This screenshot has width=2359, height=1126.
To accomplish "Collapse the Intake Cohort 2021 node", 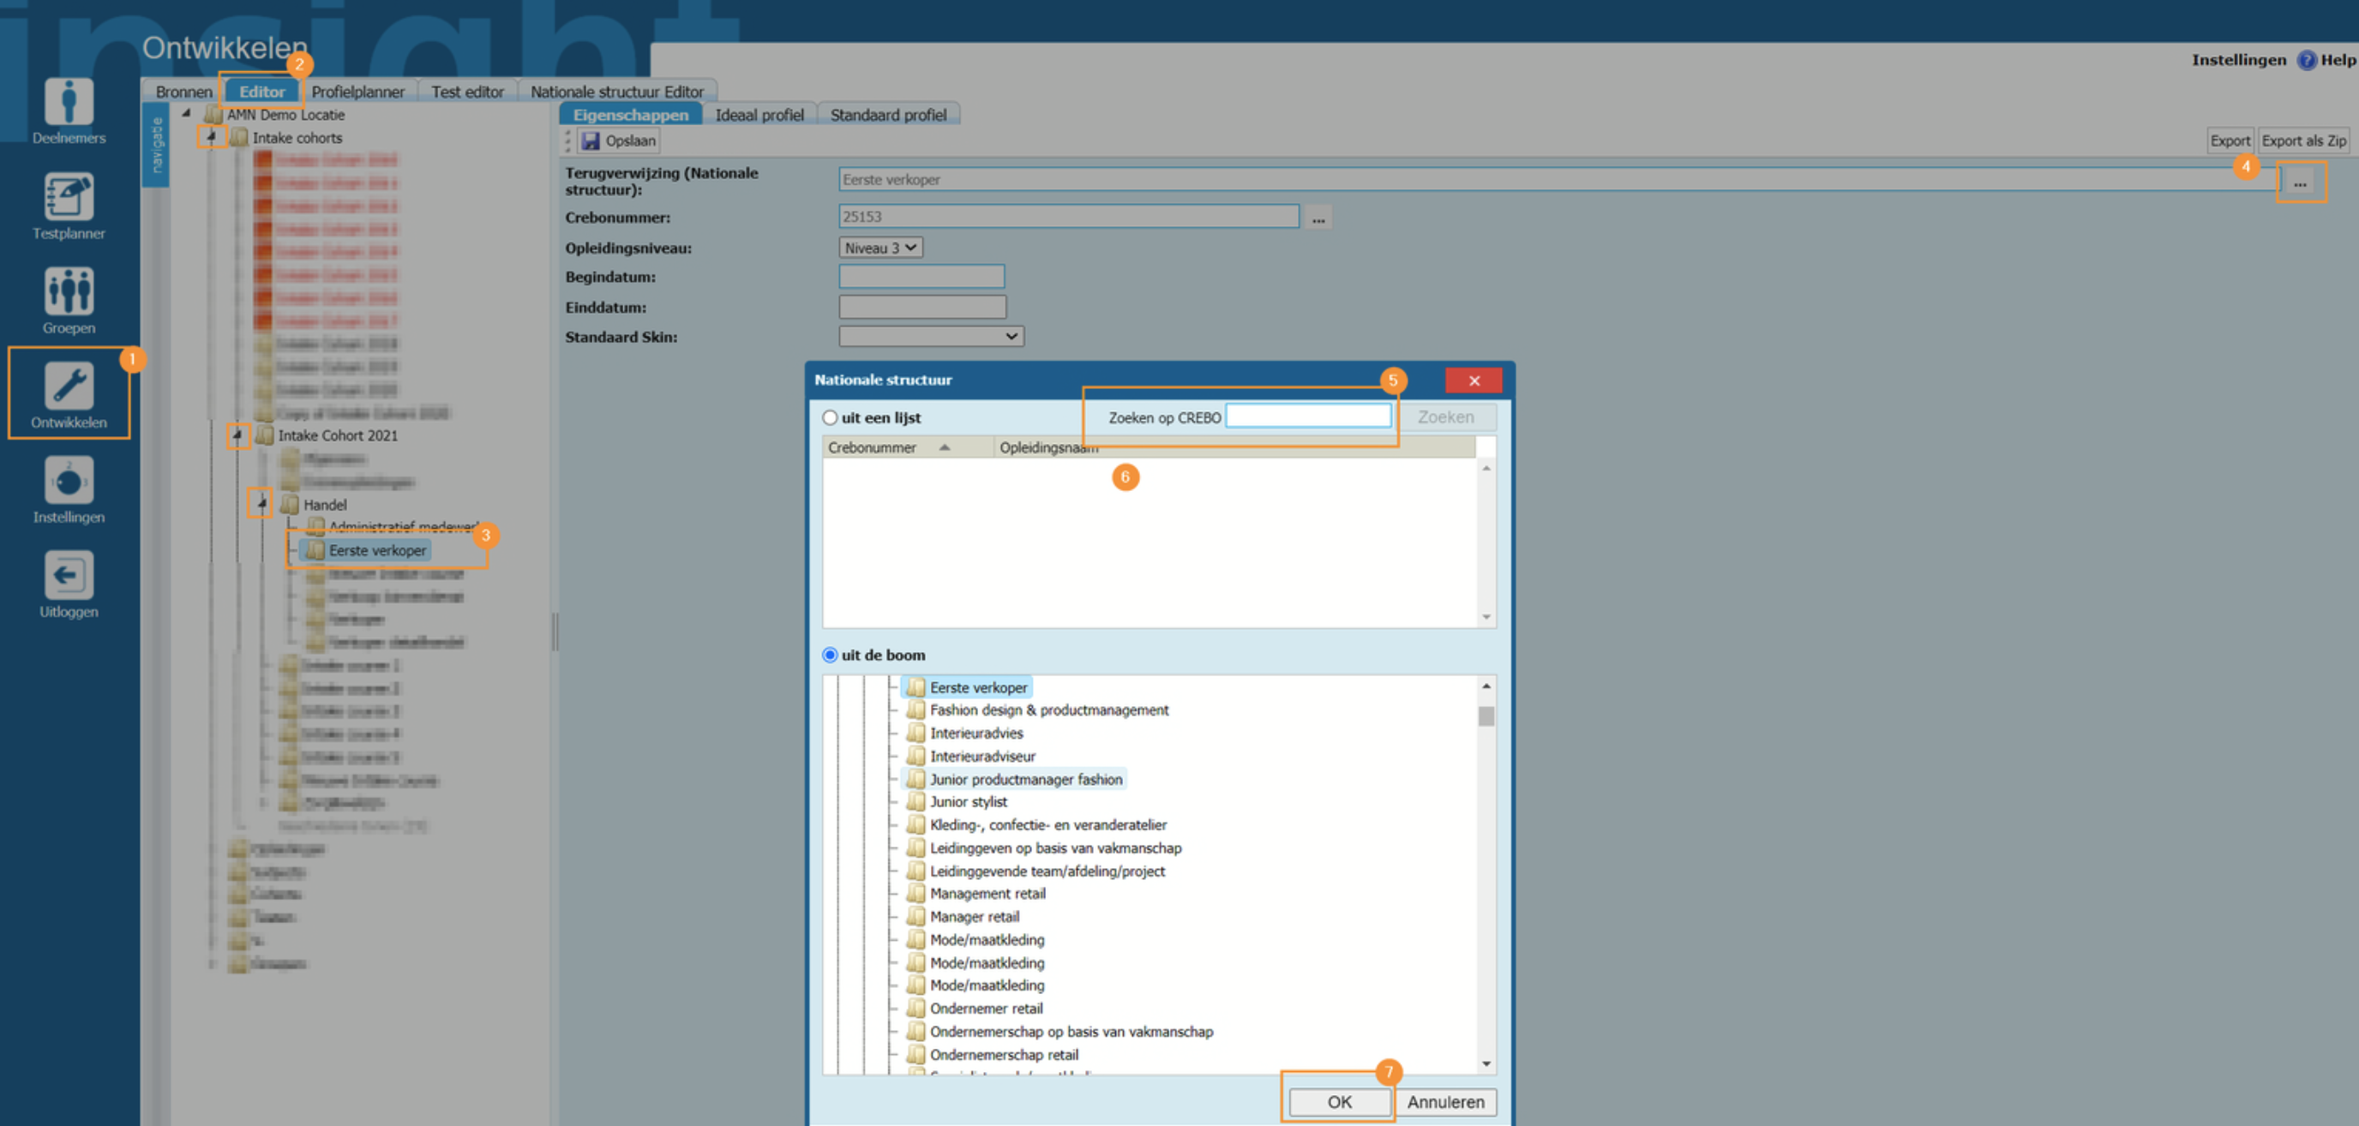I will (x=237, y=434).
